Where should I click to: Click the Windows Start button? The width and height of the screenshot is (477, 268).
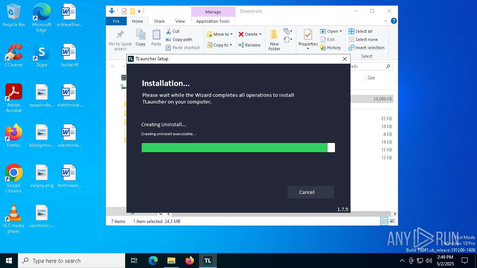(9, 261)
